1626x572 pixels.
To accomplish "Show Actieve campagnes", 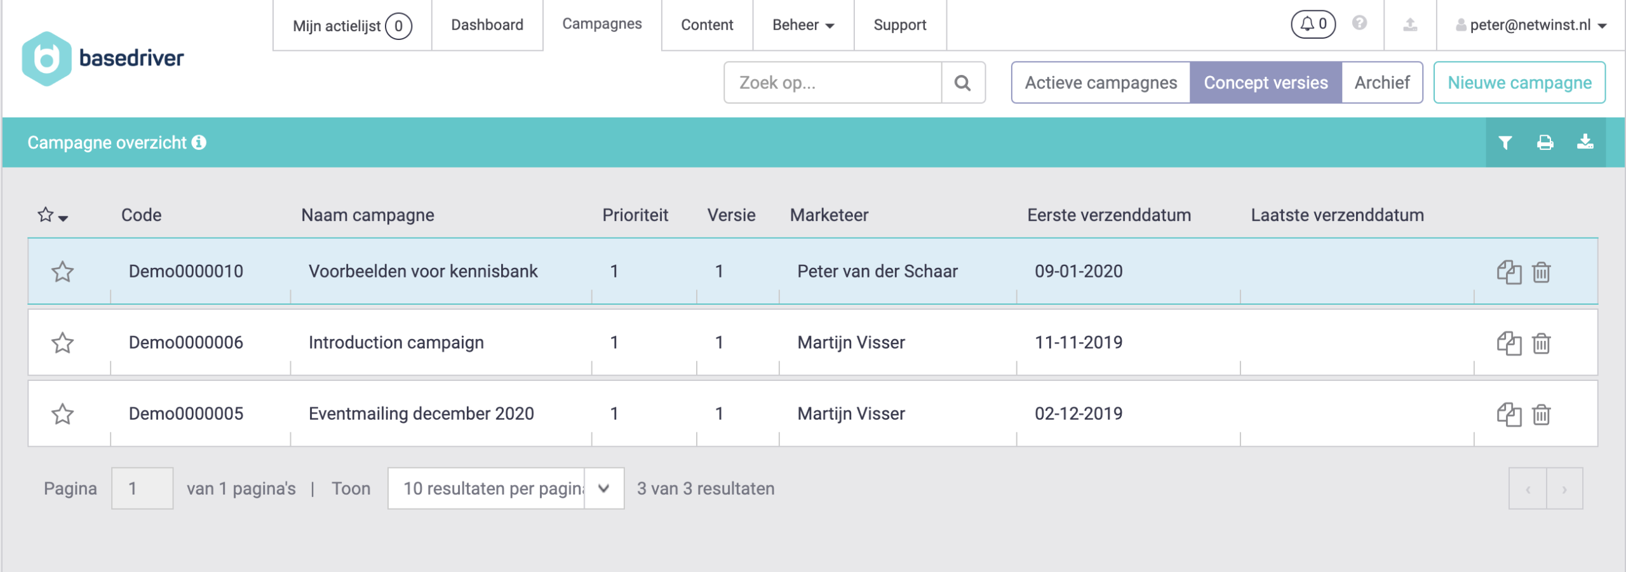I will tap(1101, 83).
